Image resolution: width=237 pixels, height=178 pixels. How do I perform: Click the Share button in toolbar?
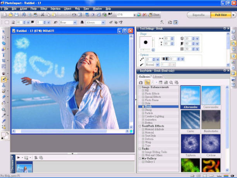point(153,15)
